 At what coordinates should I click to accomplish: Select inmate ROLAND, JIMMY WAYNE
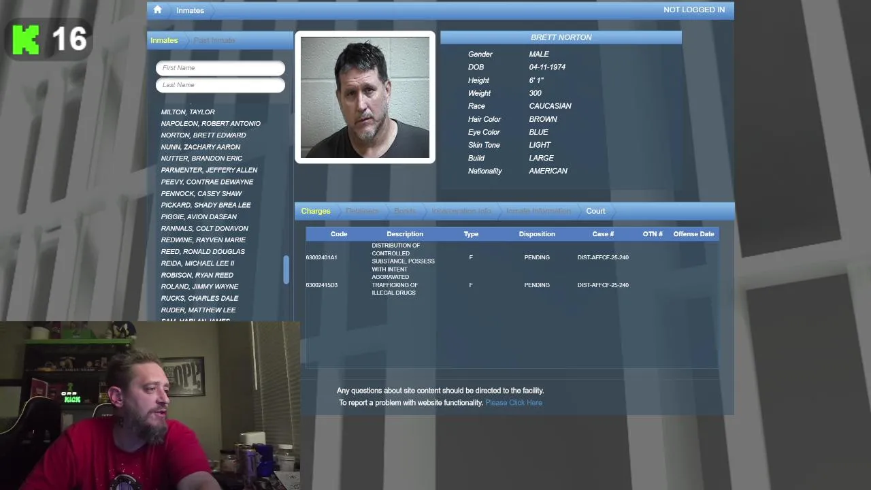coord(199,287)
